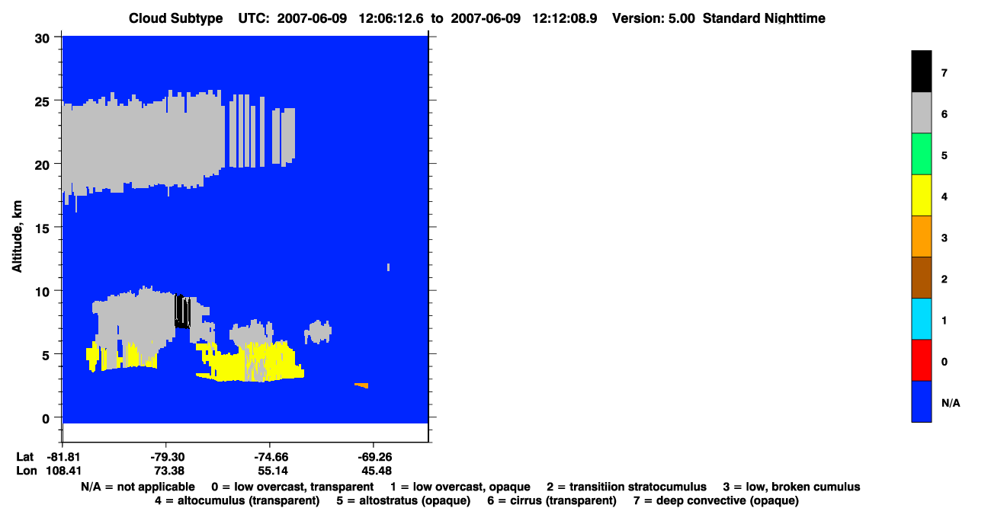Image resolution: width=991 pixels, height=508 pixels.
Task: Click longitude value '108.41'
Action: coord(63,471)
